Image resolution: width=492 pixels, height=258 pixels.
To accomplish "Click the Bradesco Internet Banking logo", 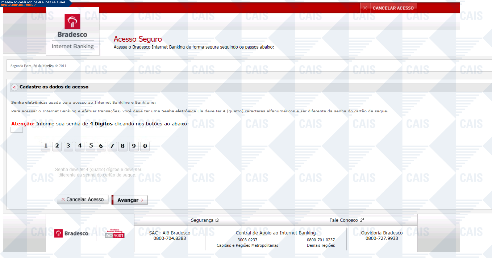I will click(72, 32).
